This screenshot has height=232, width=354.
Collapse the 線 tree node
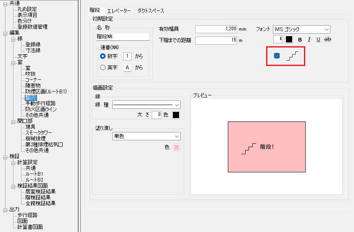pos(13,40)
